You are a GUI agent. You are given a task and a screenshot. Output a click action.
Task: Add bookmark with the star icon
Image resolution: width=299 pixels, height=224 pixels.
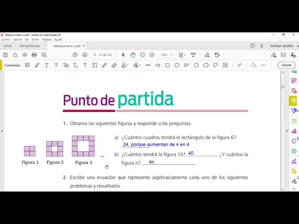tap(15, 55)
